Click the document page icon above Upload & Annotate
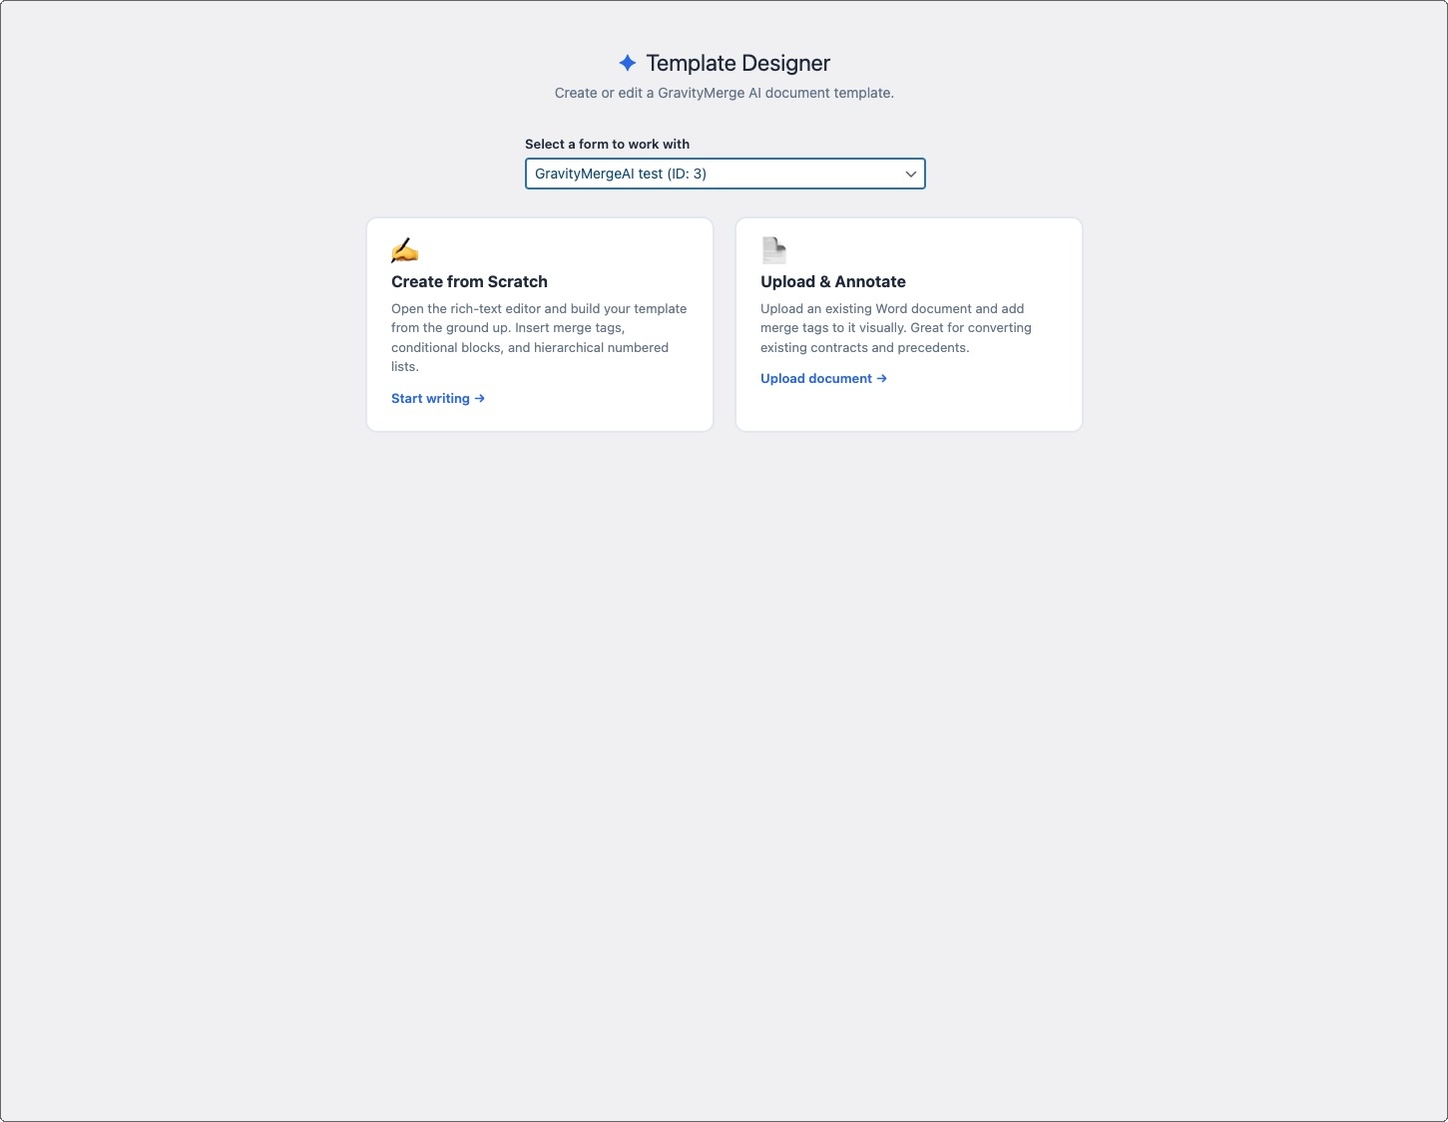1448x1122 pixels. [x=773, y=249]
